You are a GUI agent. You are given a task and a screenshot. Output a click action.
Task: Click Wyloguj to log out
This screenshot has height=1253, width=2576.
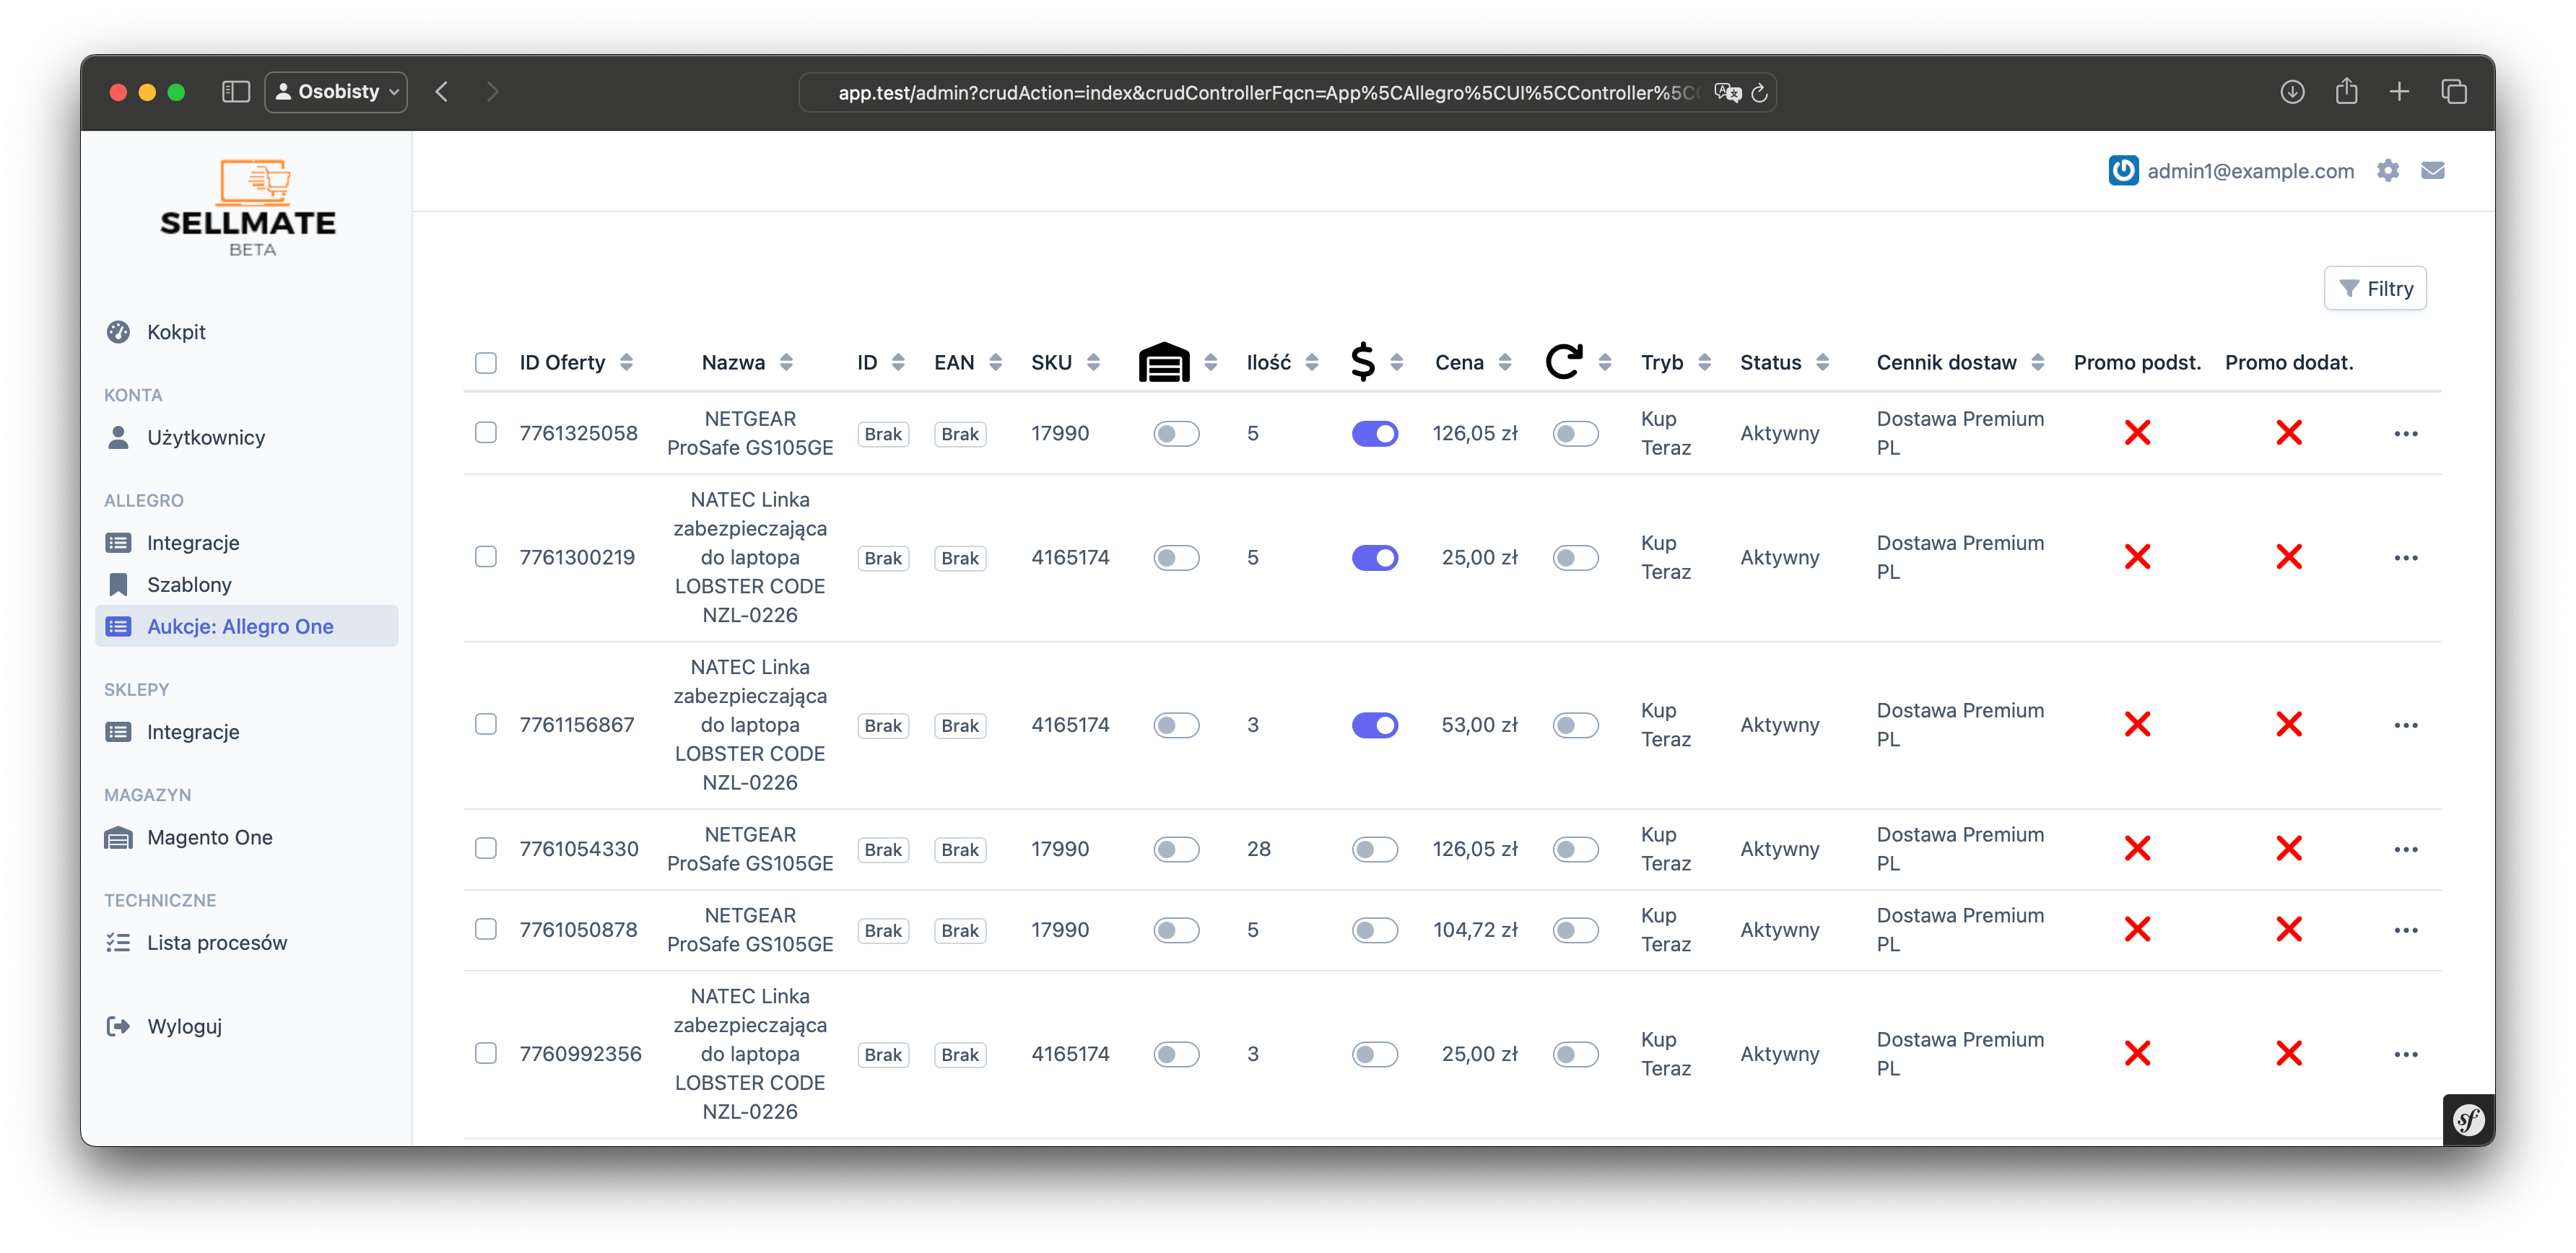tap(184, 1026)
